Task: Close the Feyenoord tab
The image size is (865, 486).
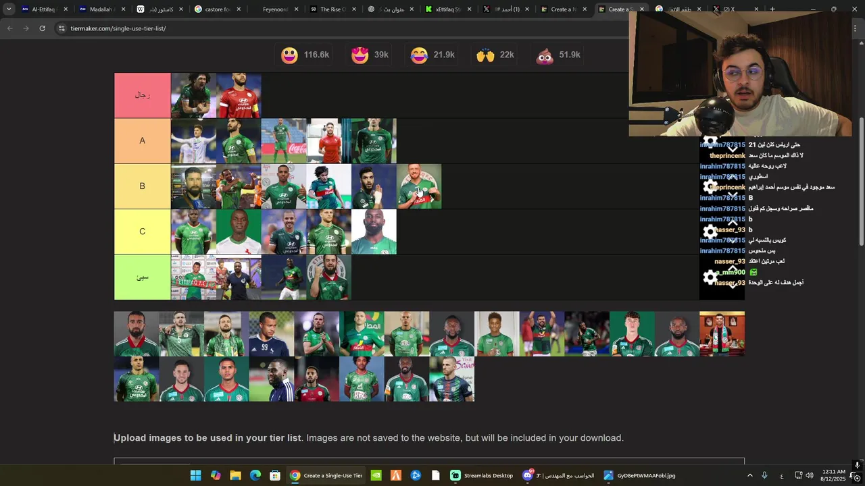Action: (297, 9)
